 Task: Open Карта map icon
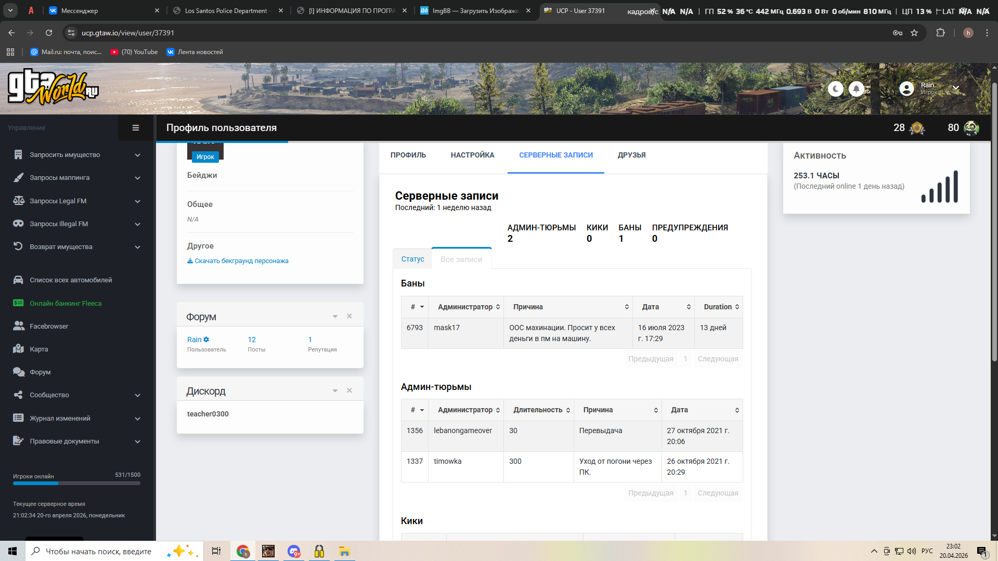click(18, 349)
